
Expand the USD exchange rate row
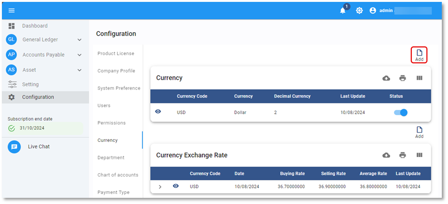tap(160, 187)
